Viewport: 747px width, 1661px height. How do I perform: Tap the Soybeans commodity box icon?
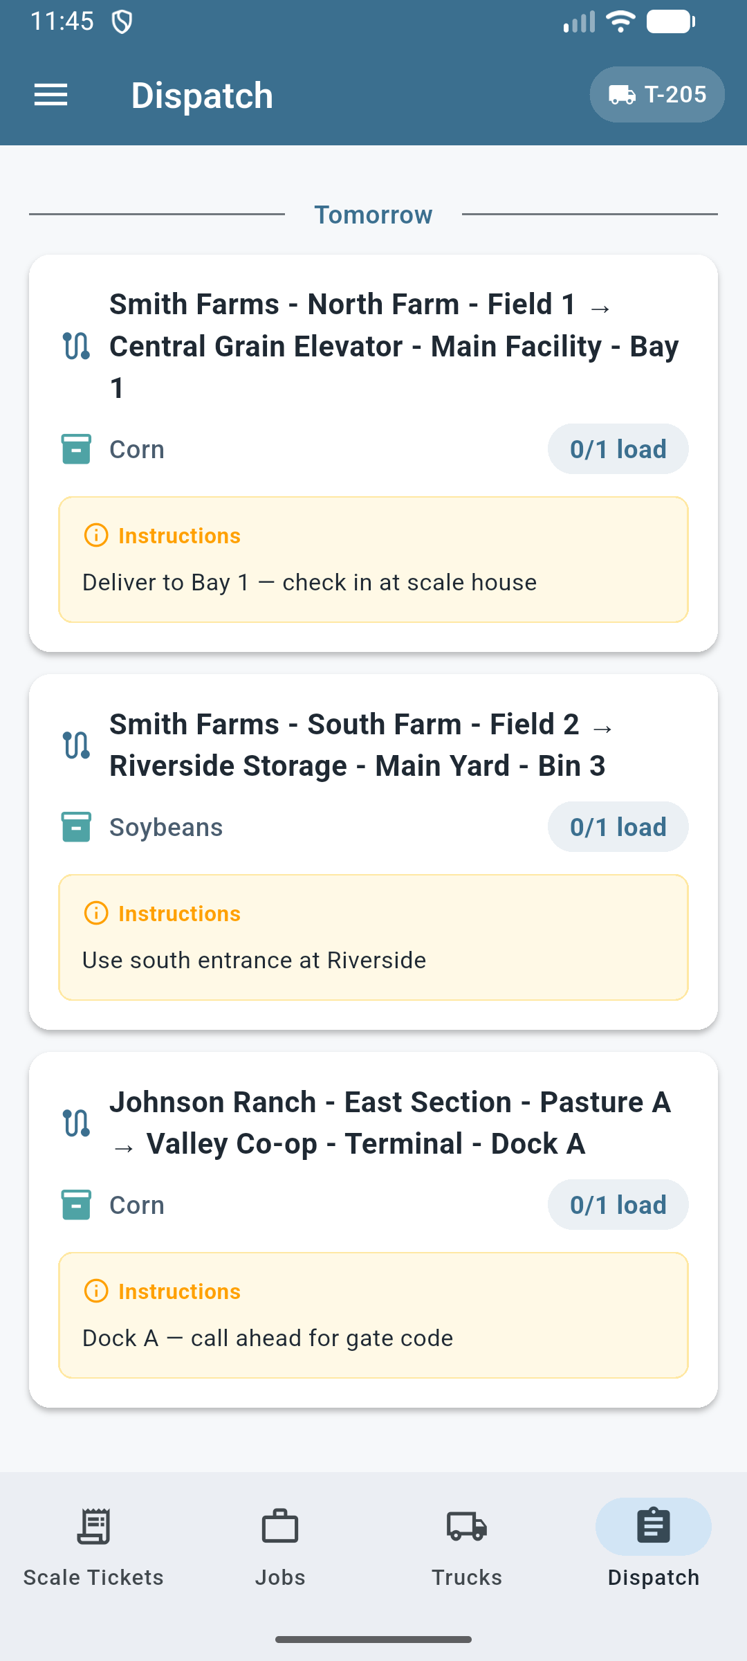pos(76,827)
